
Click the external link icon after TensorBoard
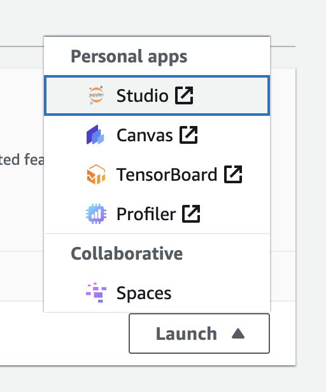[233, 174]
